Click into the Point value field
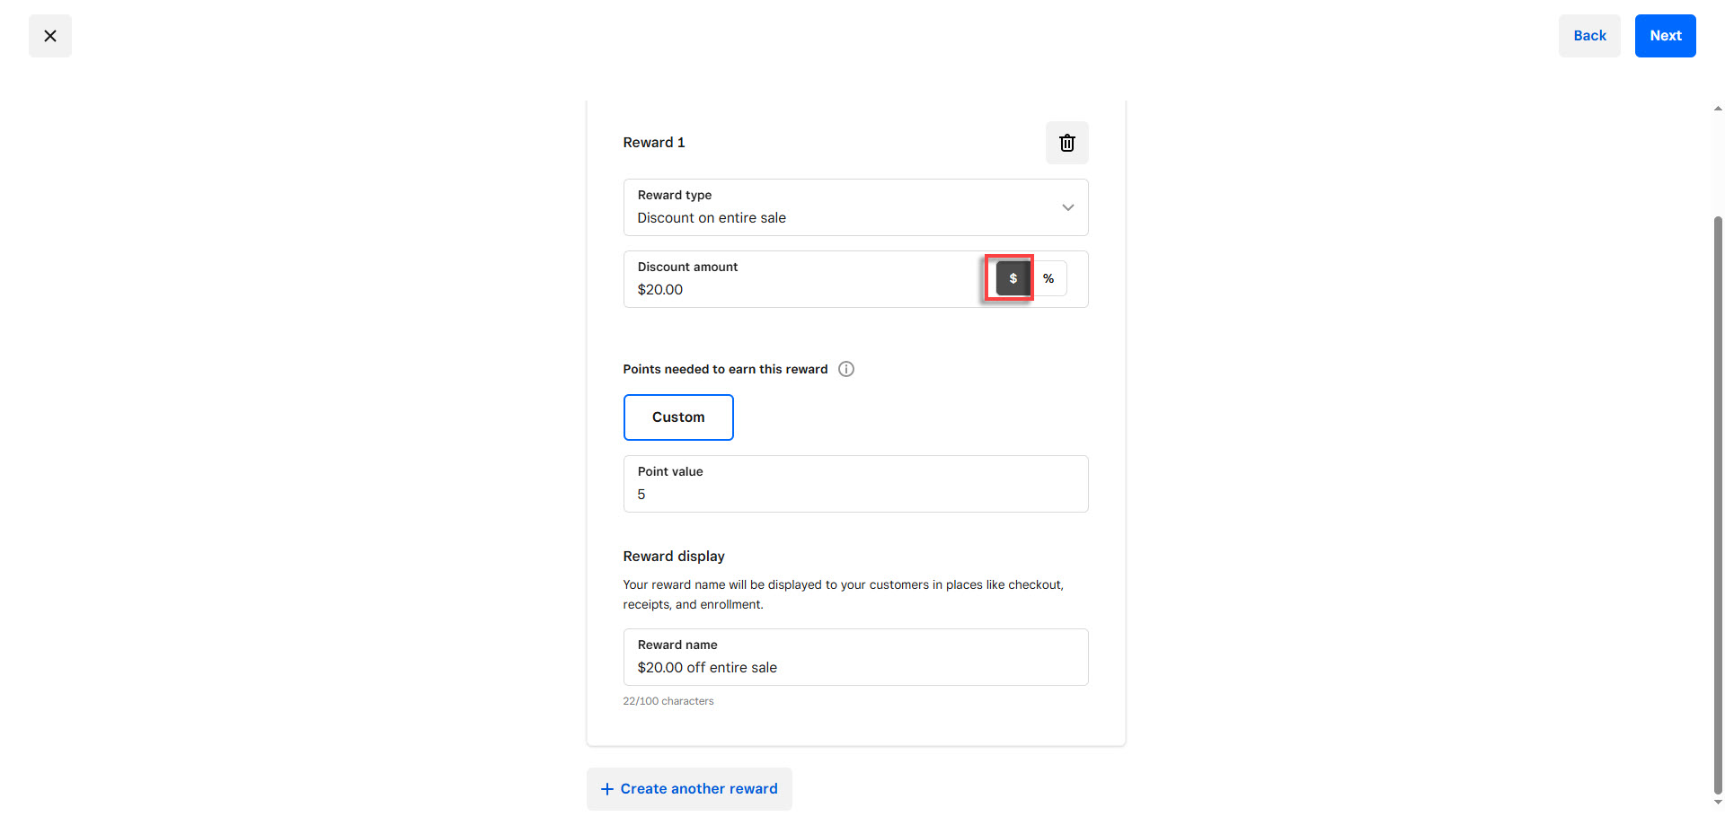The image size is (1725, 825). 854,494
